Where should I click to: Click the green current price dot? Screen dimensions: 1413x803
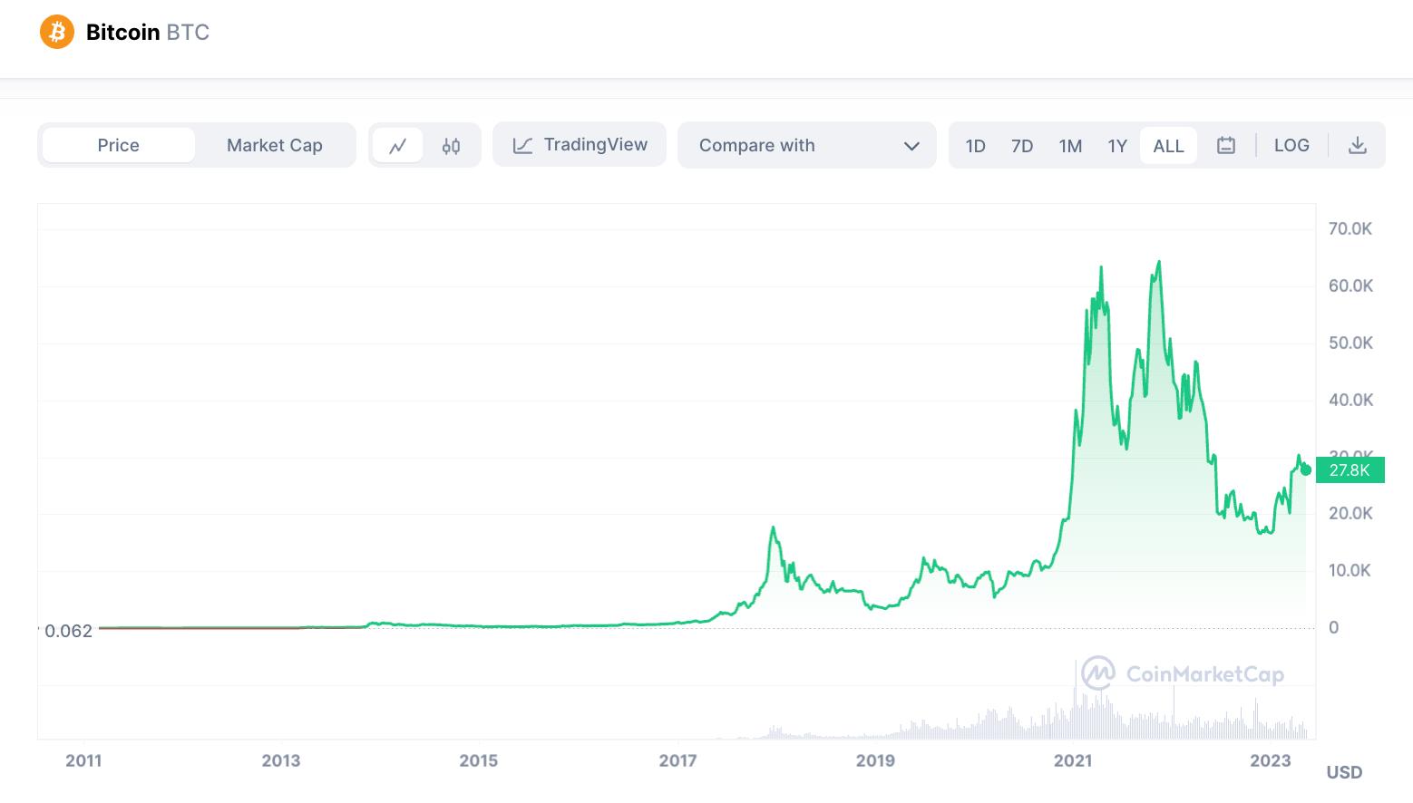point(1305,469)
